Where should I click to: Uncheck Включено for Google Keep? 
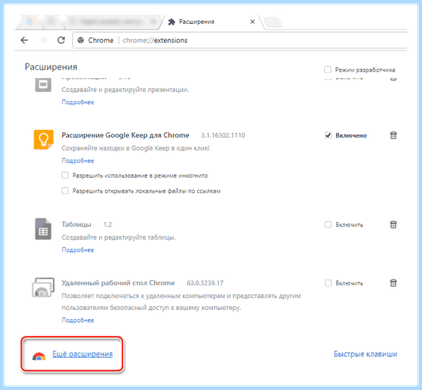click(328, 136)
